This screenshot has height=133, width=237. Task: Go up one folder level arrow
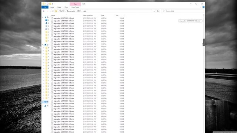53,11
